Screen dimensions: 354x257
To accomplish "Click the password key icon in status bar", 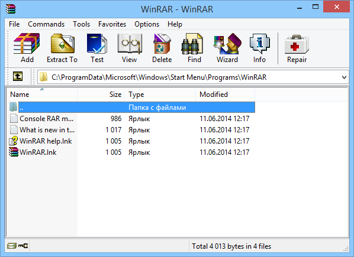I will pyautogui.click(x=23, y=246).
